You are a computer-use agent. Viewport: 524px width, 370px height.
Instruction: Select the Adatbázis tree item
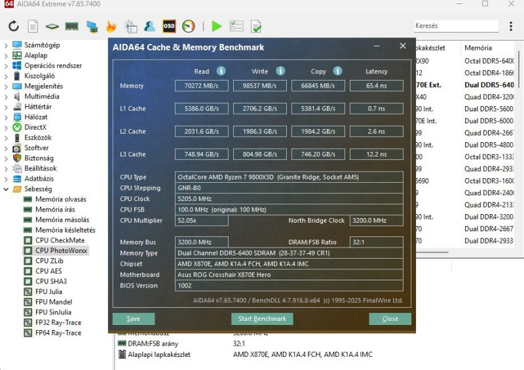tap(39, 179)
